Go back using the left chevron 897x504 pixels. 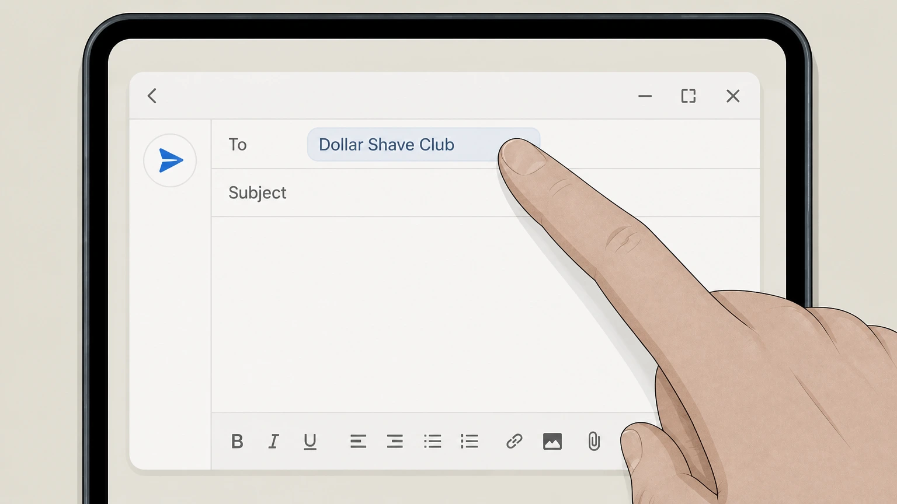pos(152,96)
